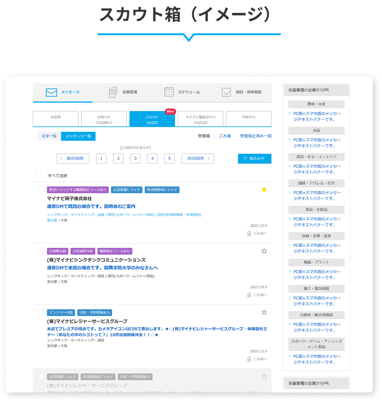This screenshot has height=402, width=382.
Task: Open the 受信停止済み一覧 link
Action: 256,136
